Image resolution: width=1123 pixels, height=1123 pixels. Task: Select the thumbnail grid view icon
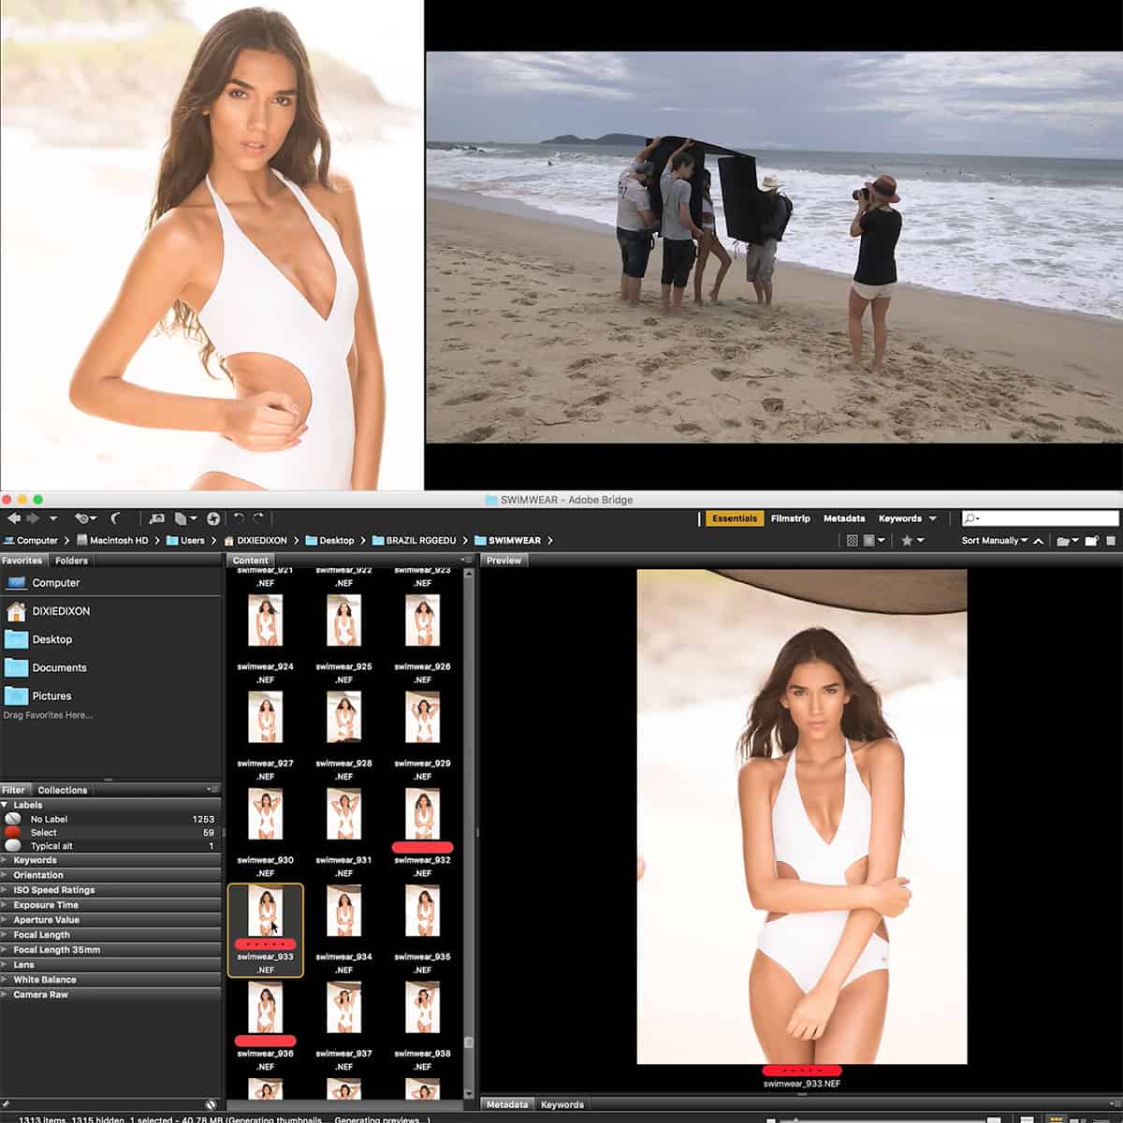pyautogui.click(x=852, y=540)
